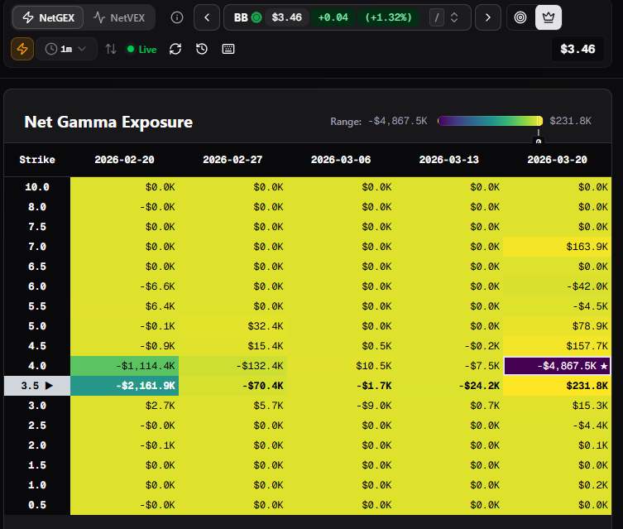Click the 2026-03-06 expiration header
623x529 pixels.
click(x=341, y=160)
